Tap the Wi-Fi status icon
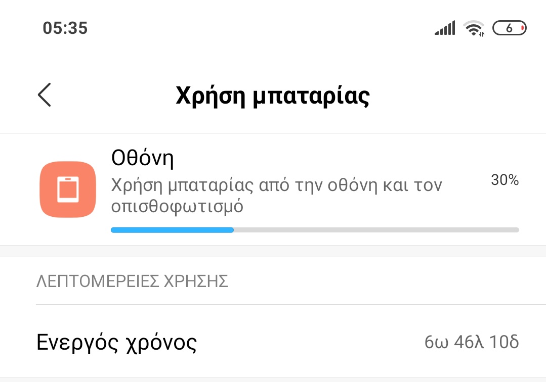Screen dimensions: 546x382 [x=475, y=29]
